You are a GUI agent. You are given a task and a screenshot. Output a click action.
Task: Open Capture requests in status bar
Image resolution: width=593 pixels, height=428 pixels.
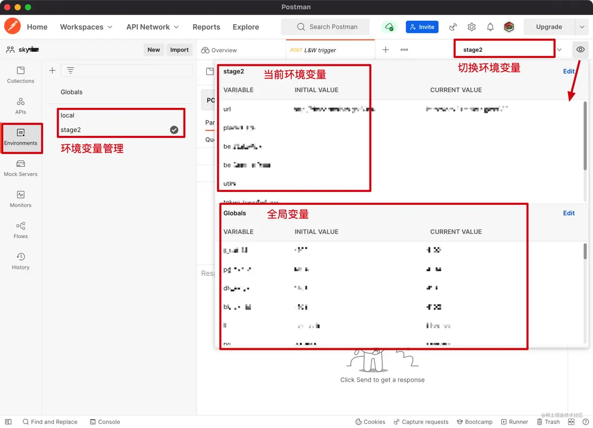tap(421, 422)
